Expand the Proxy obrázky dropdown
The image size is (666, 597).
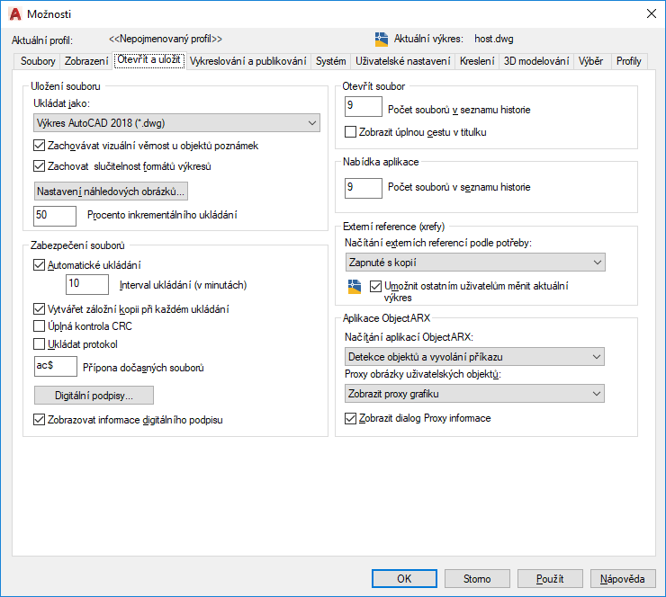(x=475, y=393)
